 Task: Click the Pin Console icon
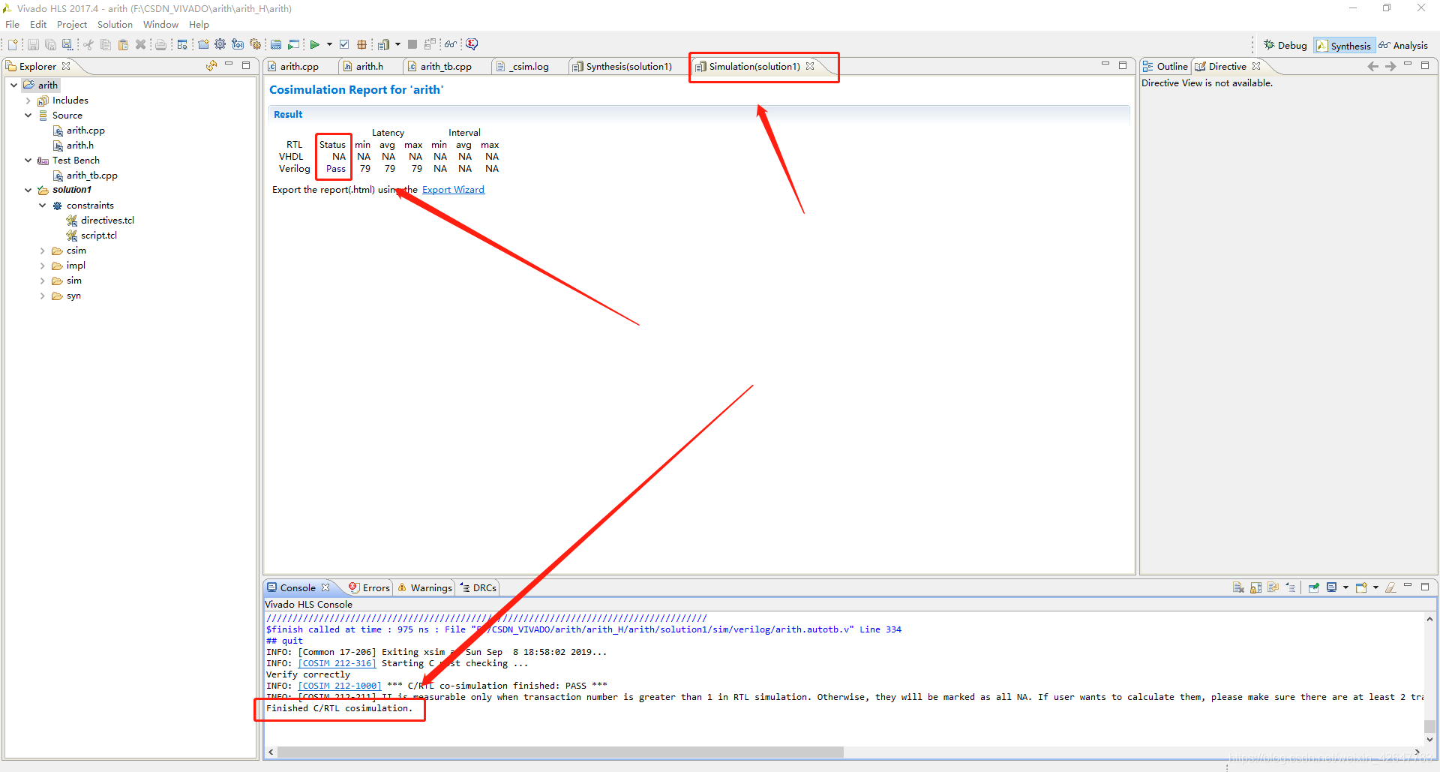pos(1314,587)
